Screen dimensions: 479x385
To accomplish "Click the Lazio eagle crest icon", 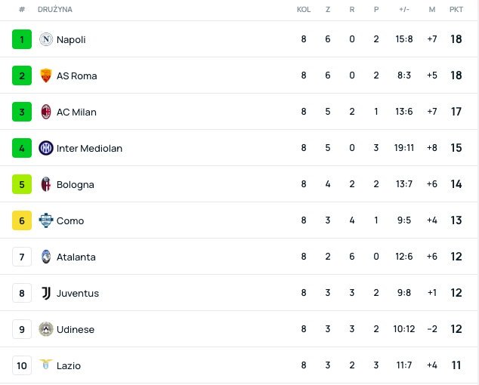I will click(x=46, y=365).
